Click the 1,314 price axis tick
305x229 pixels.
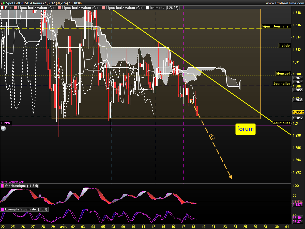[x=297, y=37]
